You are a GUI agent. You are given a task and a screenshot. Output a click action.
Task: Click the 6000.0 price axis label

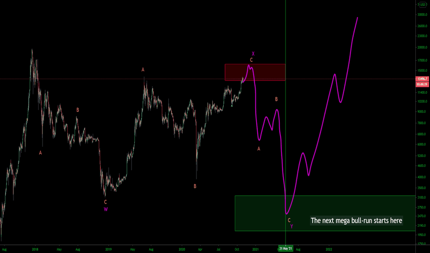tap(422, 144)
